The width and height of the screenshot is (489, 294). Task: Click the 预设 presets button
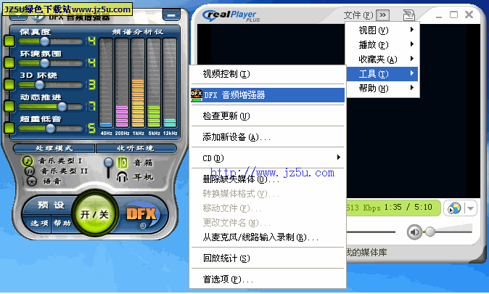coord(51,205)
